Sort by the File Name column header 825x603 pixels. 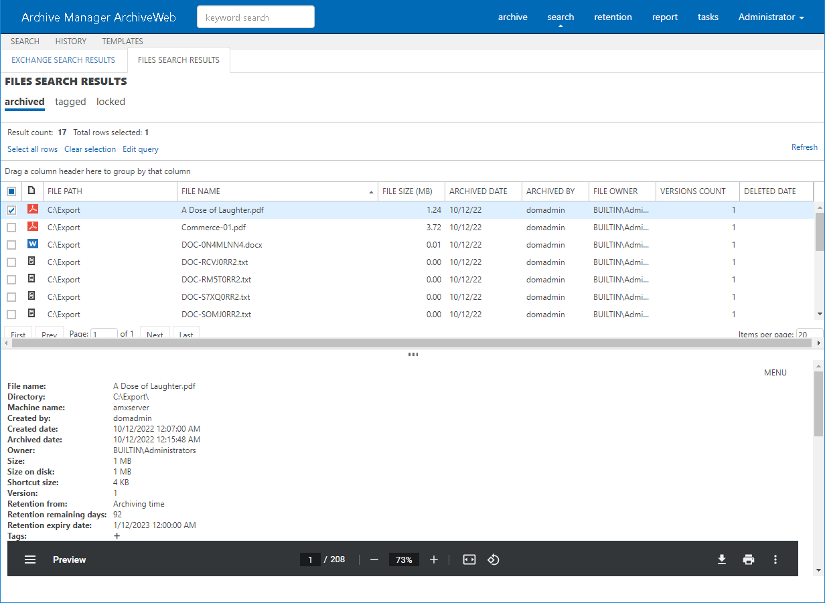pyautogui.click(x=277, y=191)
